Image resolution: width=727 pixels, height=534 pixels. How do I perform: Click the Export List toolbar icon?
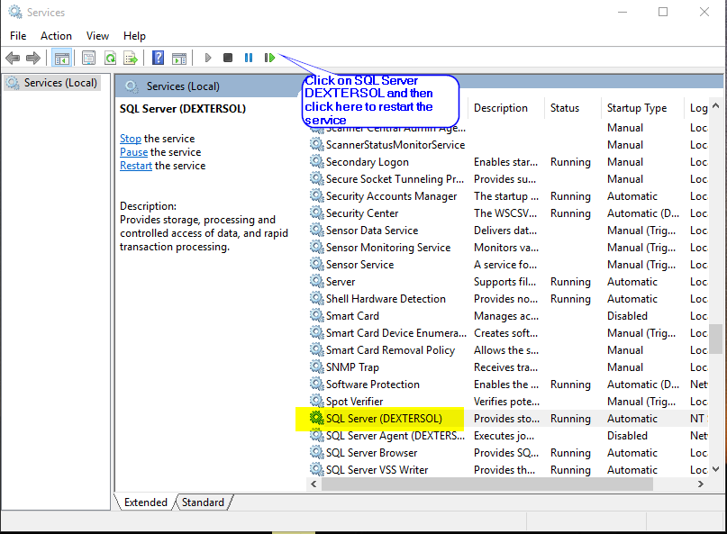(132, 59)
